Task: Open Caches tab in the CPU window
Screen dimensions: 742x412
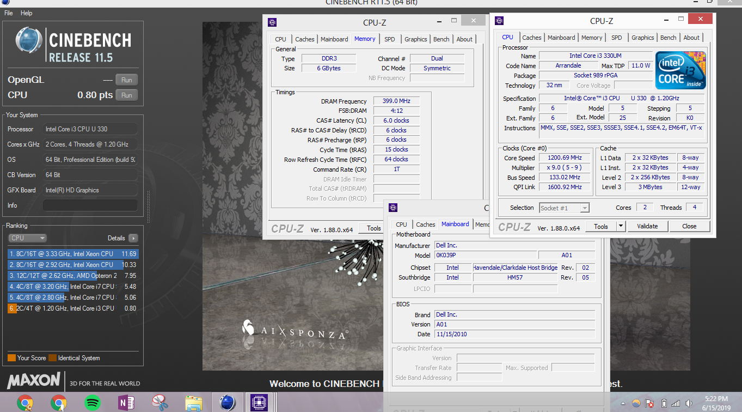Action: pyautogui.click(x=532, y=38)
